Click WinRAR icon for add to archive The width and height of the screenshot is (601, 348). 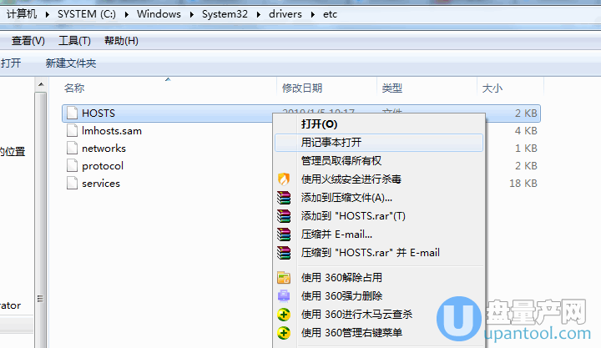pos(284,198)
